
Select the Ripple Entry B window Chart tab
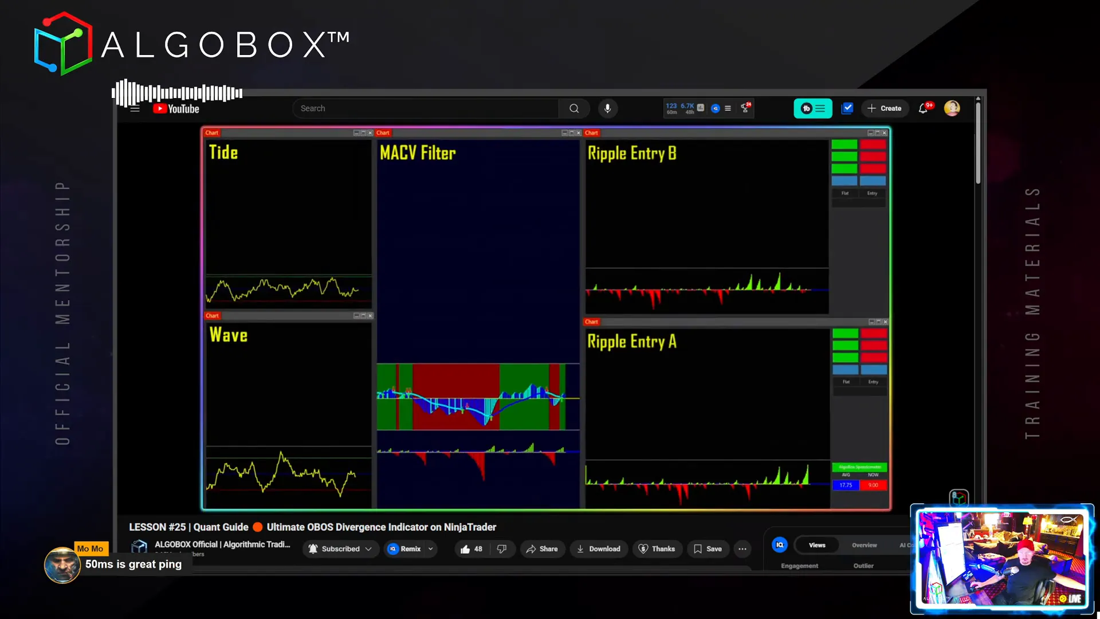(x=591, y=133)
